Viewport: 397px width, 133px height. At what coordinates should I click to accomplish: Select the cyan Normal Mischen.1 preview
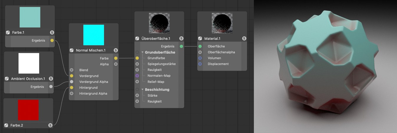(x=94, y=35)
